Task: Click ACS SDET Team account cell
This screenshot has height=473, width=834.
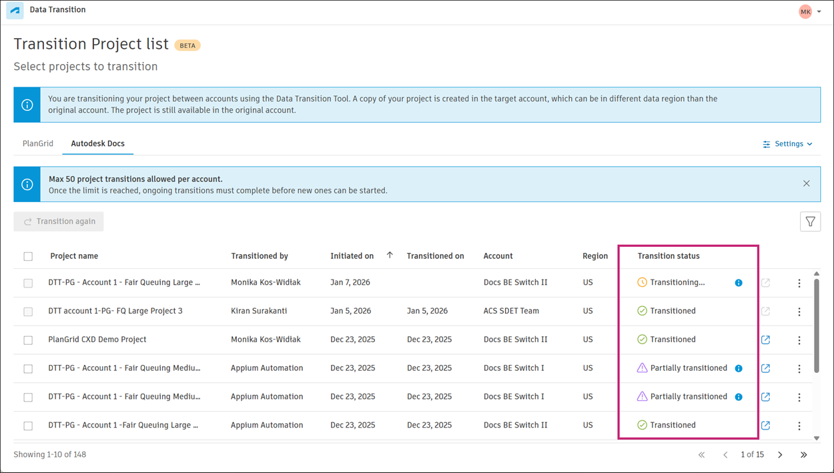Action: tap(512, 311)
